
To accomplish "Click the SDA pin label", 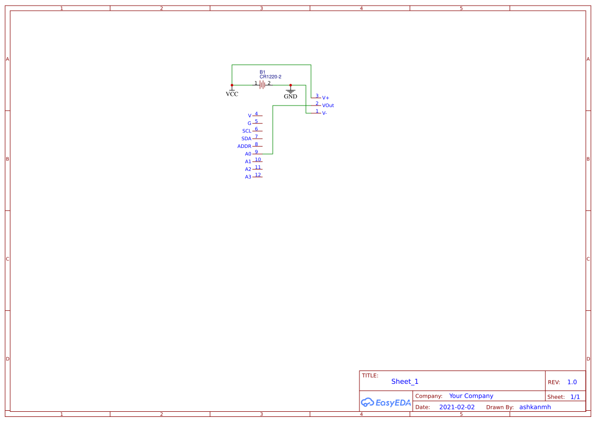I will click(x=246, y=139).
